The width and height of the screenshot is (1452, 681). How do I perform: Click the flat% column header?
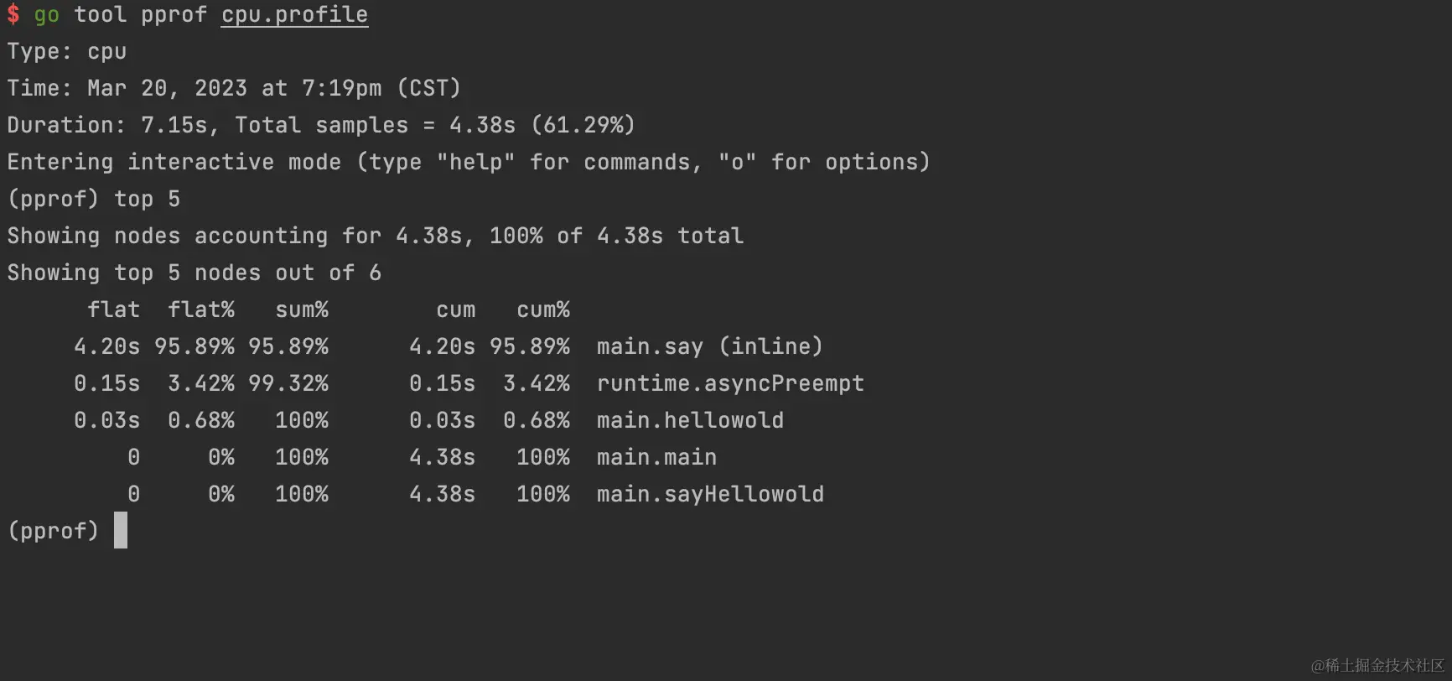[x=201, y=309]
